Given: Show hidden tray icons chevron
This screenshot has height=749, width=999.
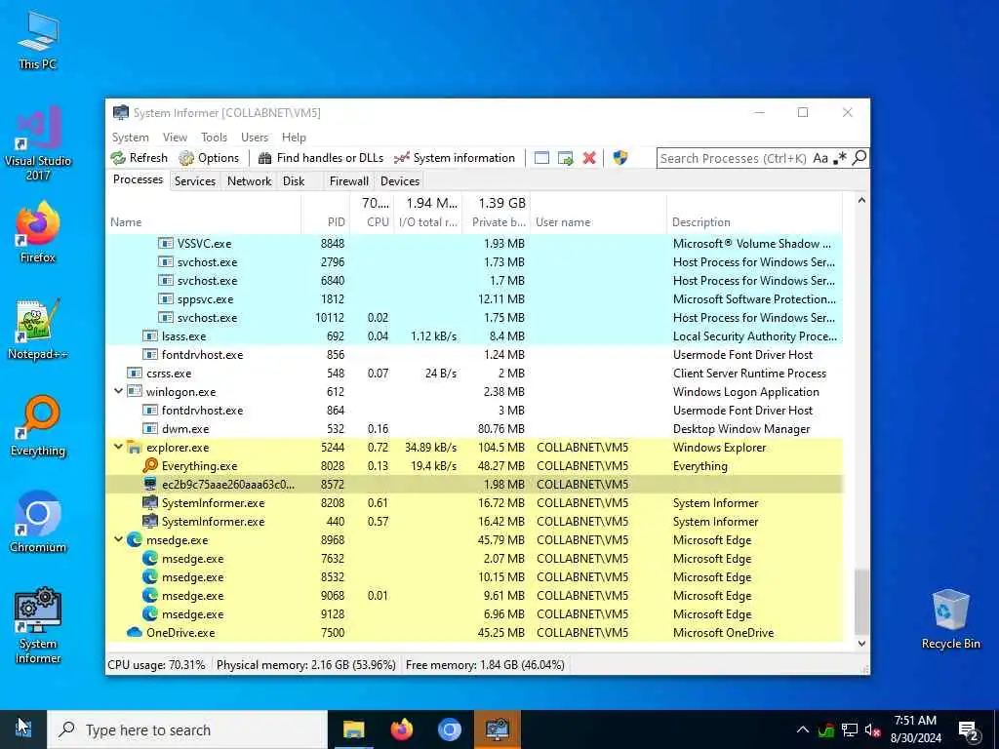Looking at the screenshot, I should point(803,729).
